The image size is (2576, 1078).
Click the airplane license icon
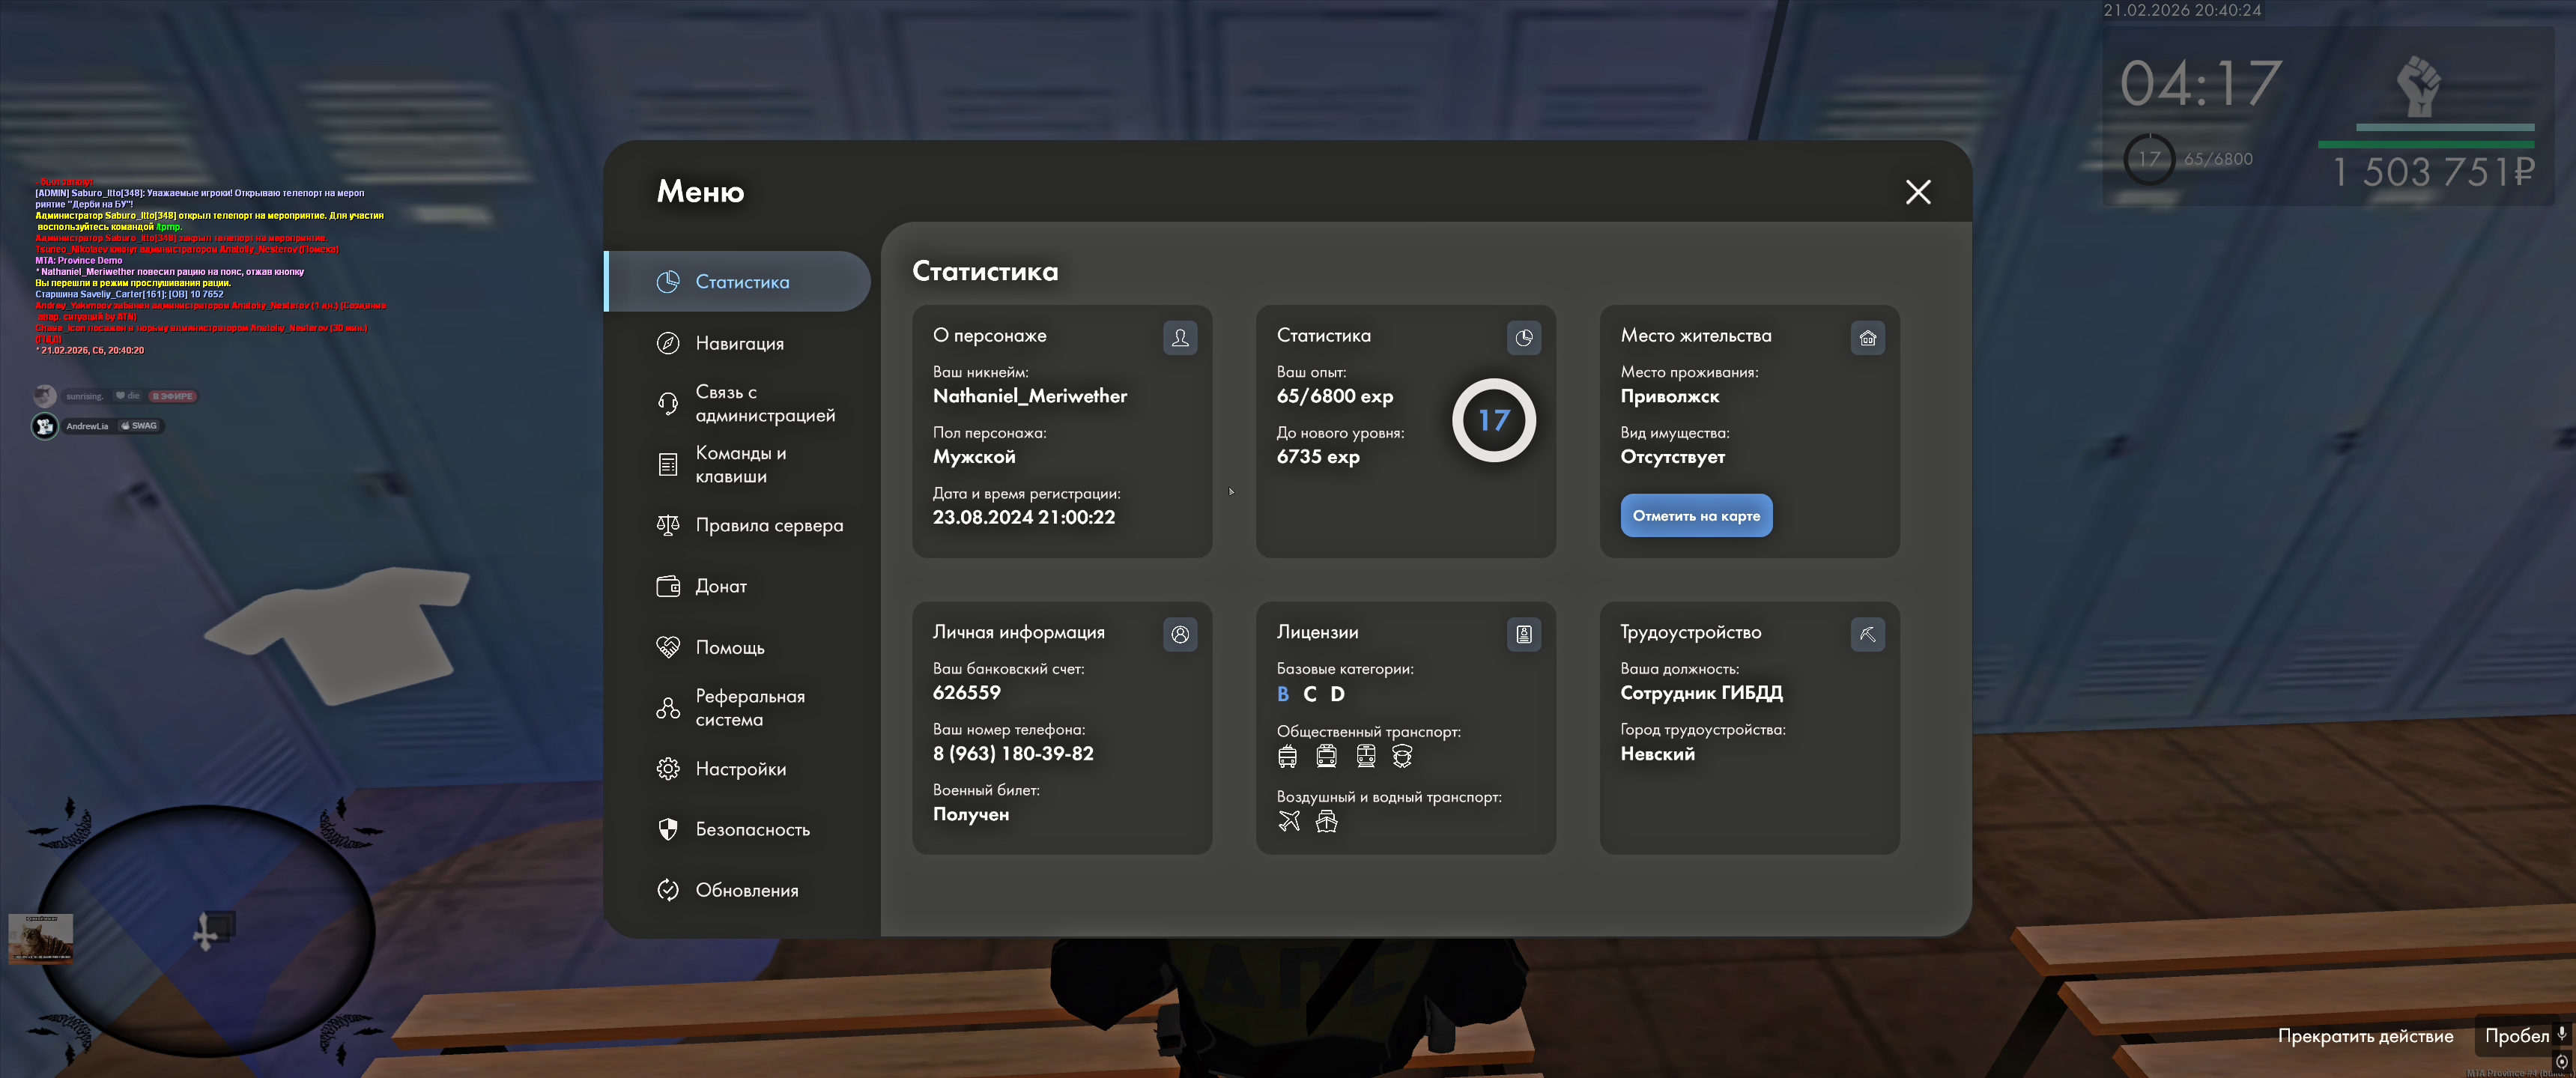click(x=1289, y=821)
